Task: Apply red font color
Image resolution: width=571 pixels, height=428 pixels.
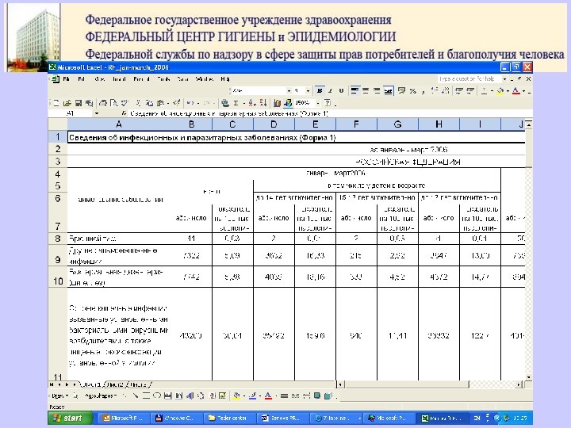Action: pos(516,90)
